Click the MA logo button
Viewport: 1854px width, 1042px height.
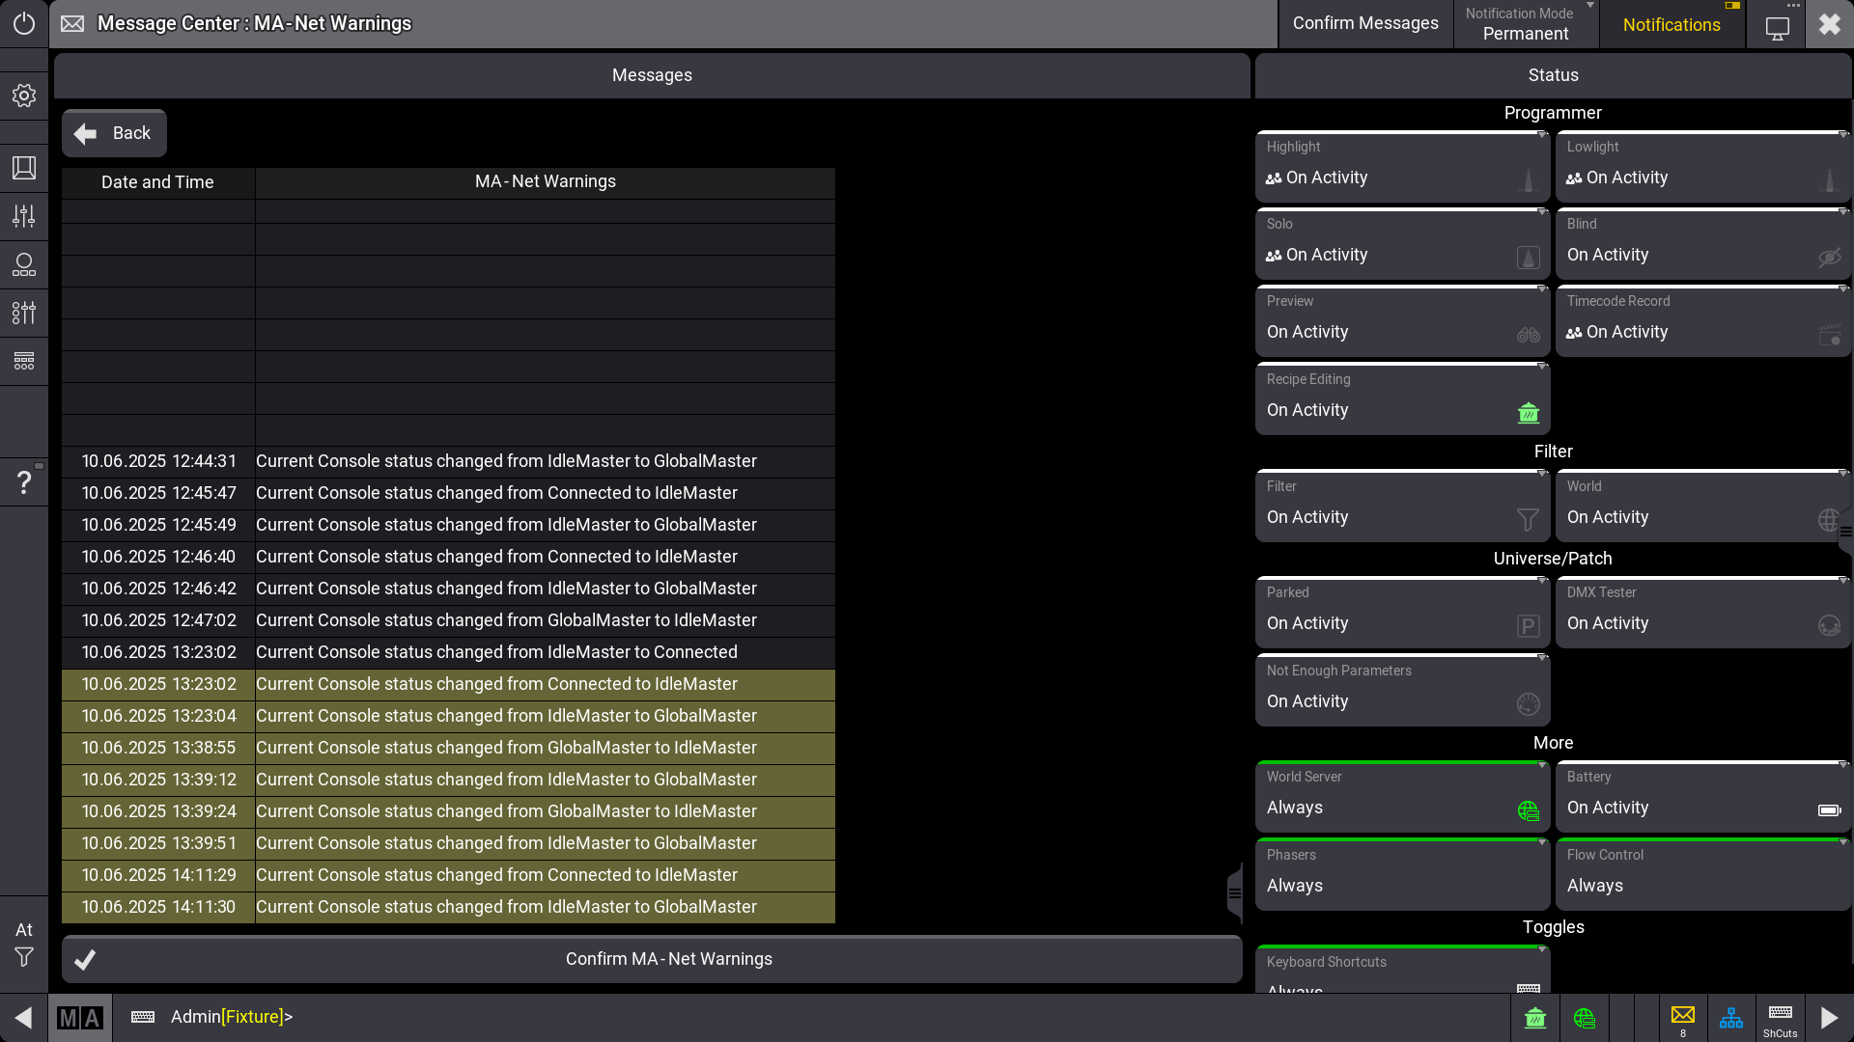click(x=80, y=1017)
